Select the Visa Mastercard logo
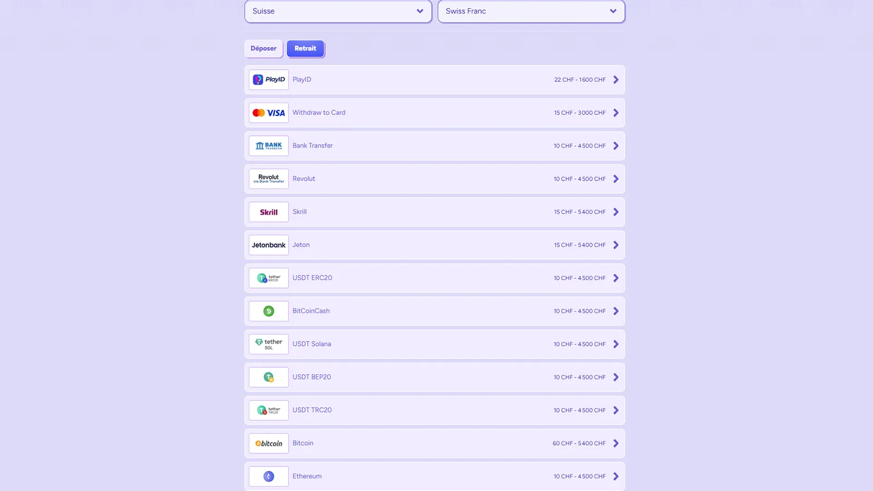Image resolution: width=873 pixels, height=491 pixels. click(x=268, y=113)
